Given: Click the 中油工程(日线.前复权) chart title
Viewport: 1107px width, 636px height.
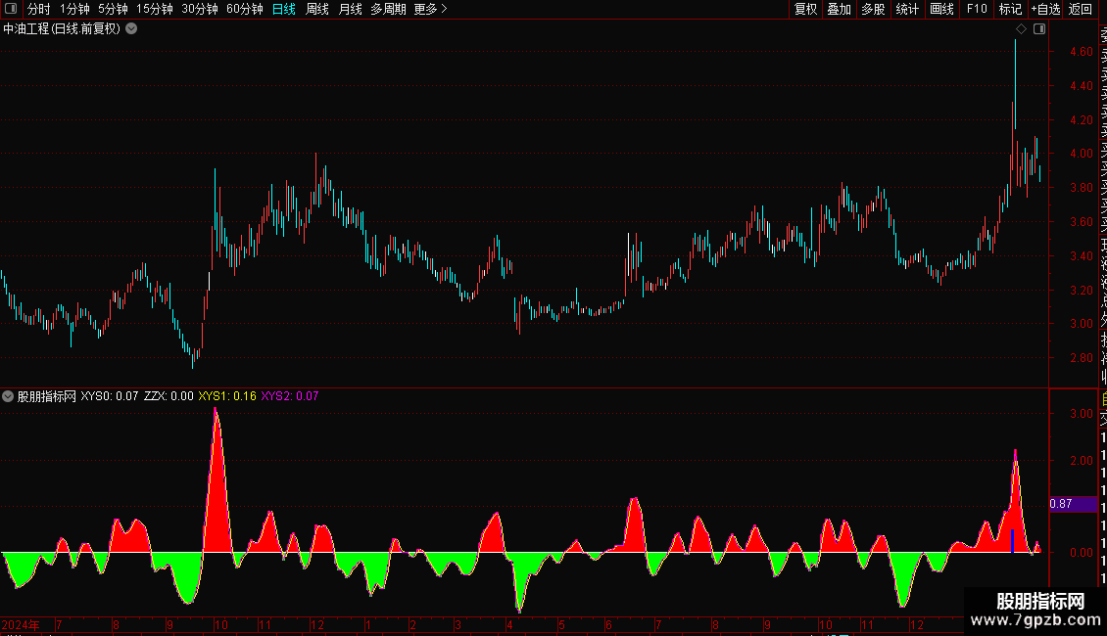Looking at the screenshot, I should [62, 29].
